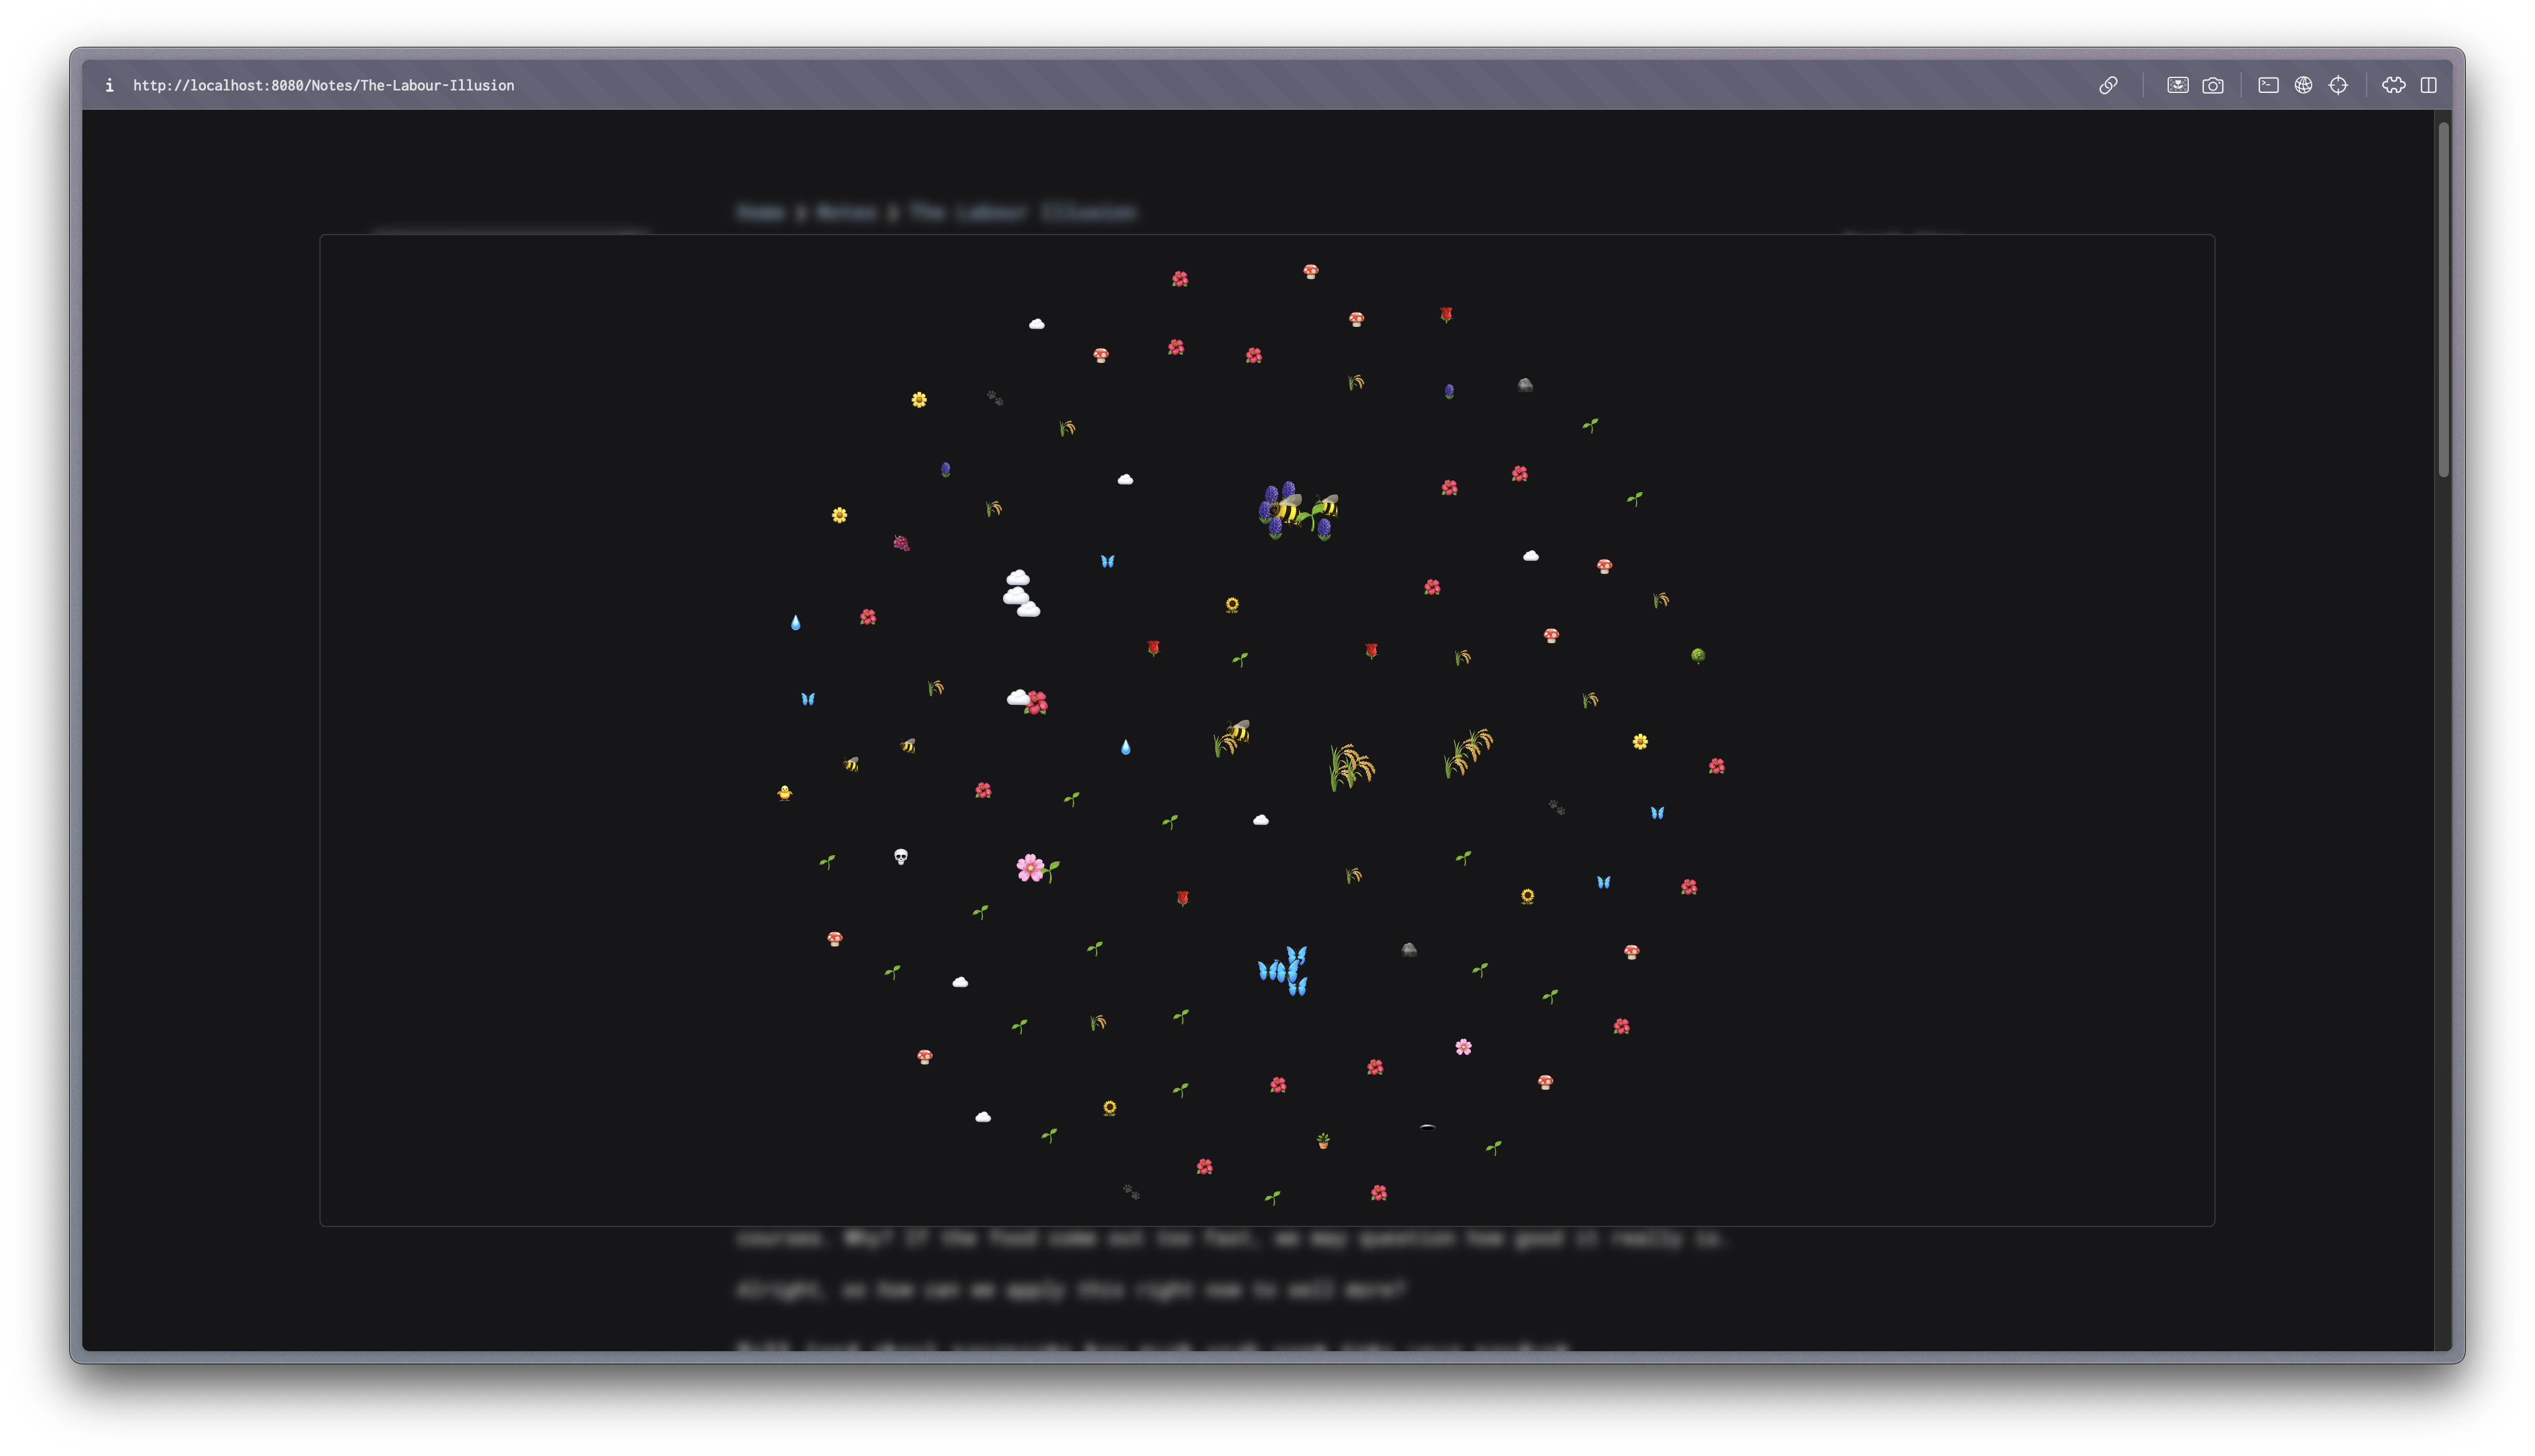Select the green tree graph node

(1697, 656)
